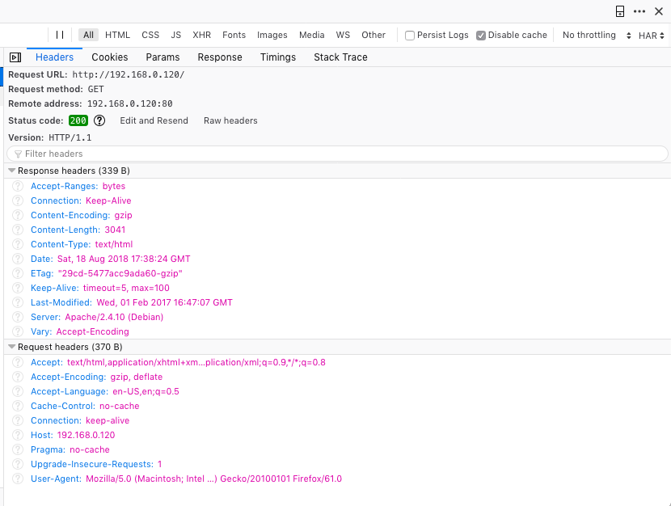
Task: Click the learn-more icon beside Host header
Action: [17, 435]
